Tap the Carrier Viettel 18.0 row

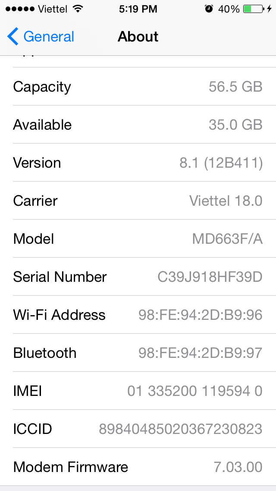click(x=138, y=201)
